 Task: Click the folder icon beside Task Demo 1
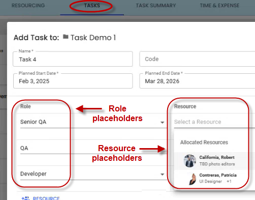pos(66,37)
